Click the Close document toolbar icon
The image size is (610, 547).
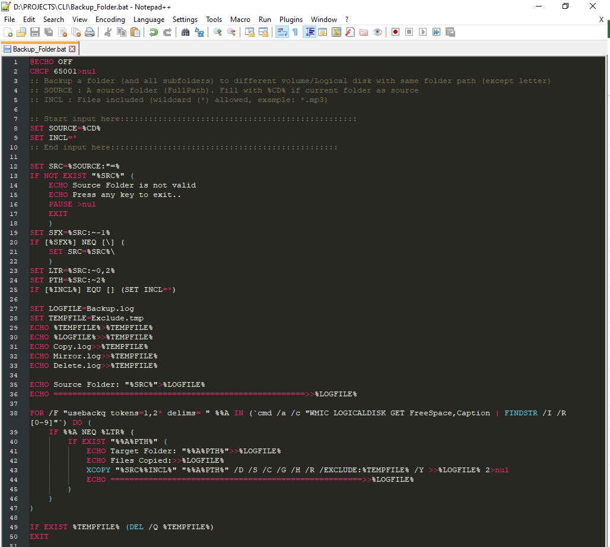click(x=62, y=32)
